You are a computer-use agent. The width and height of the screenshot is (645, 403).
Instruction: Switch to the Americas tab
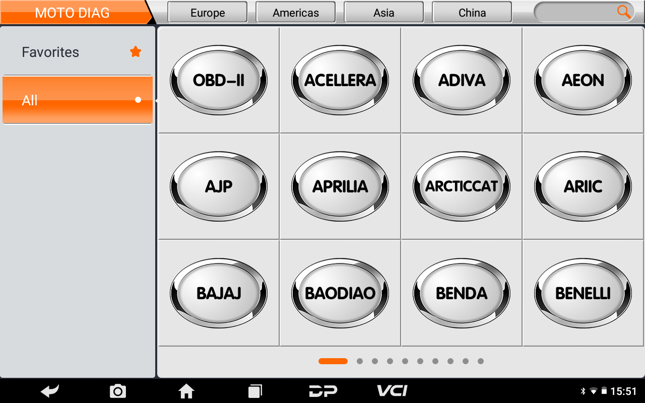click(296, 12)
